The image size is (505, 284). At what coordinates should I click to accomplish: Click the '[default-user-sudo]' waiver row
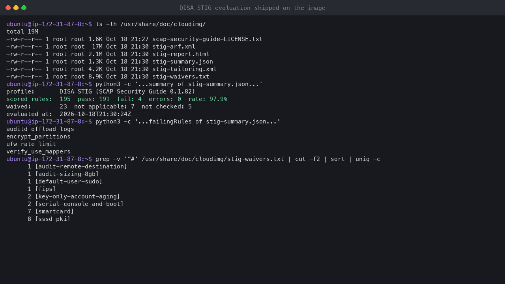point(65,181)
